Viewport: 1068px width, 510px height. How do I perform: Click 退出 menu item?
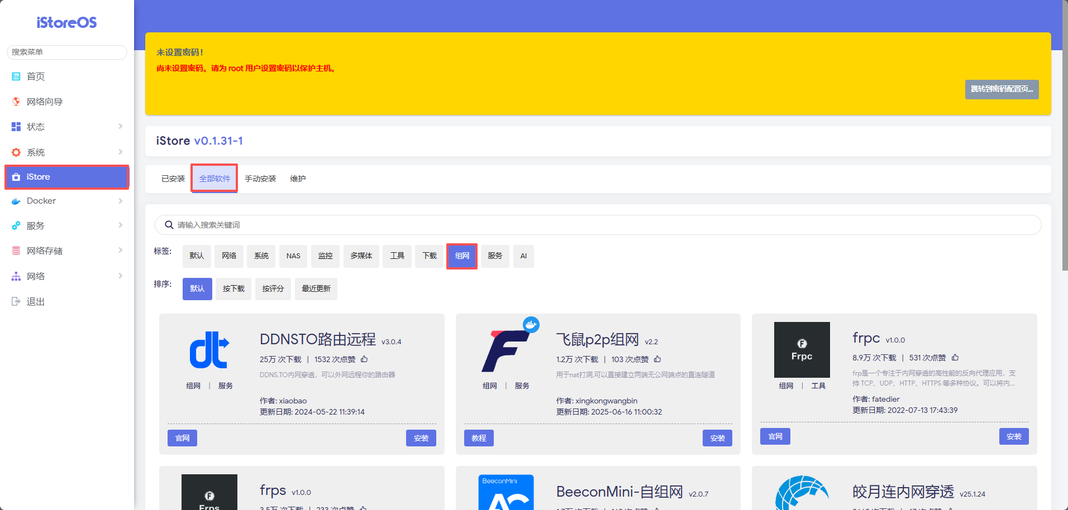pos(67,301)
